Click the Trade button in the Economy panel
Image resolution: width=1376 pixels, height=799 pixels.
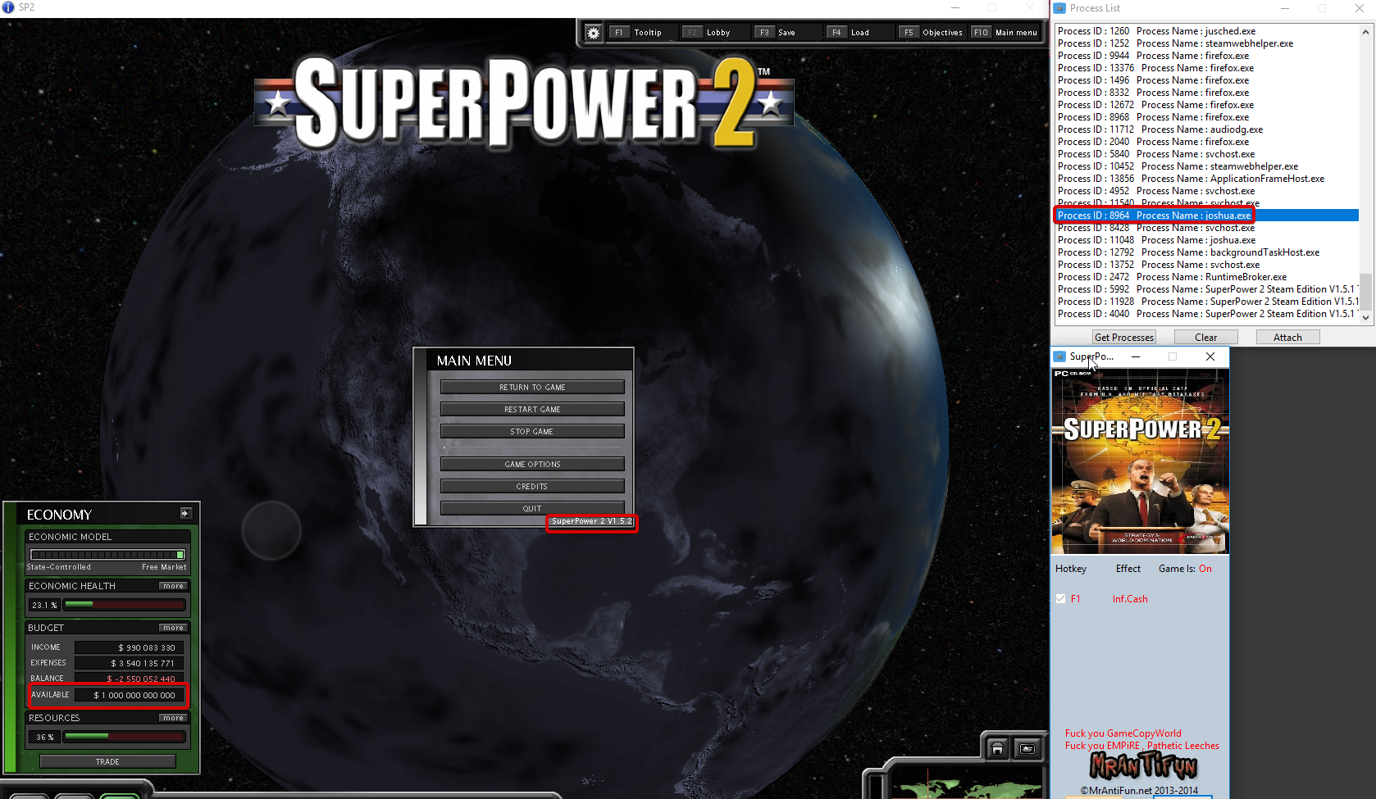(107, 761)
